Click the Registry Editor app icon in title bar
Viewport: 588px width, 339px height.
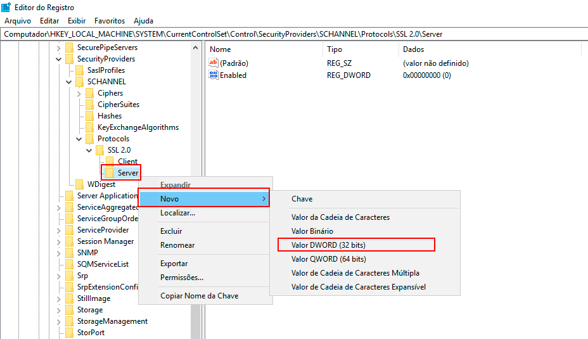(x=6, y=7)
